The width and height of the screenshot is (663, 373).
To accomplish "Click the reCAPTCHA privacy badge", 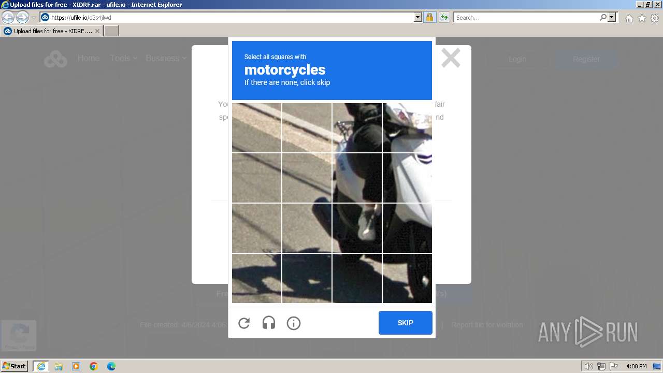I will tap(19, 335).
